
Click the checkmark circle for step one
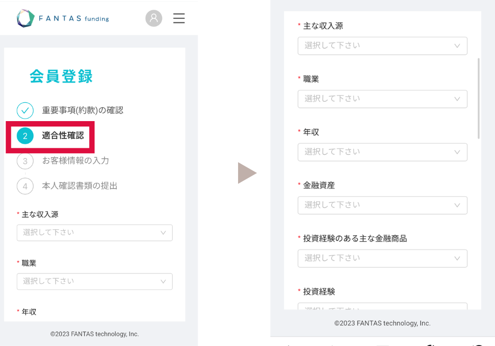25,110
